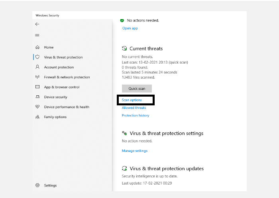Start a Quick scan
The height and width of the screenshot is (198, 279).
(x=137, y=89)
